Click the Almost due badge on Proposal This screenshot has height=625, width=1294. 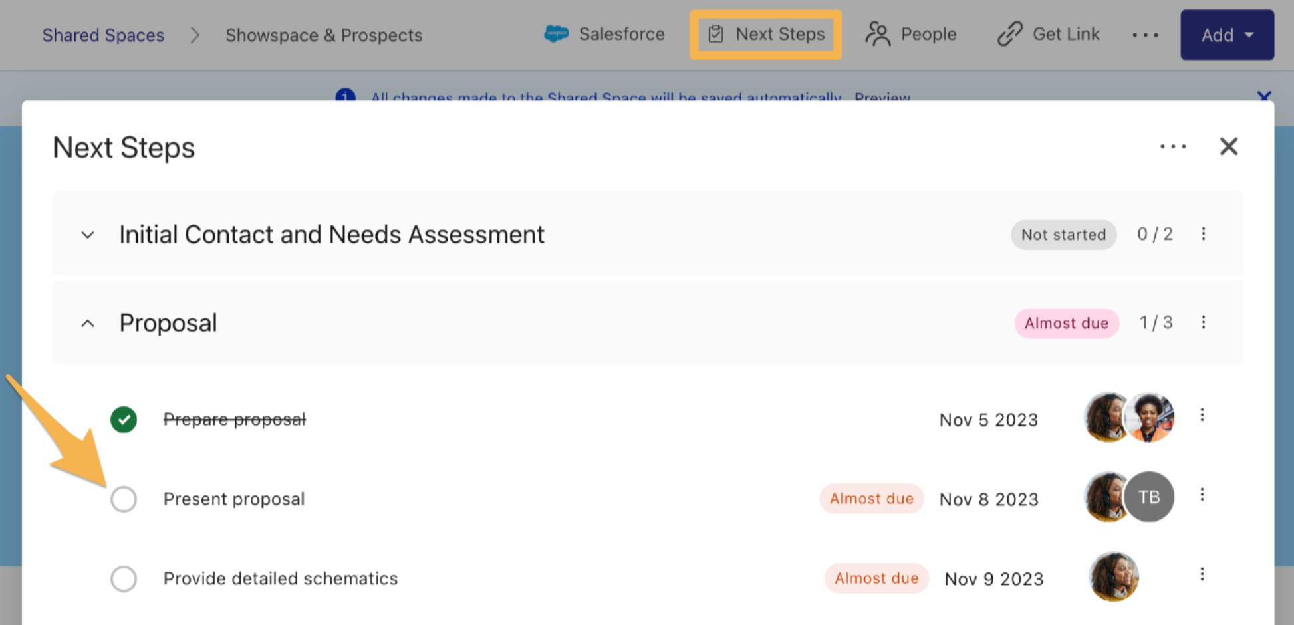(x=1067, y=323)
